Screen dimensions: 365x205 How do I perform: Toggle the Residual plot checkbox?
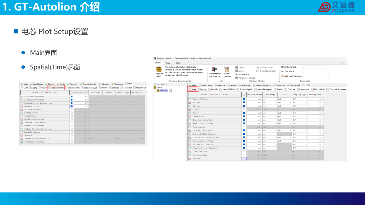(x=244, y=158)
